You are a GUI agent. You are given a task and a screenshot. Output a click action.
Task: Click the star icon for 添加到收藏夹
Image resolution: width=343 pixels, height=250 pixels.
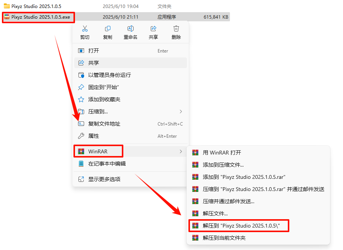click(81, 99)
